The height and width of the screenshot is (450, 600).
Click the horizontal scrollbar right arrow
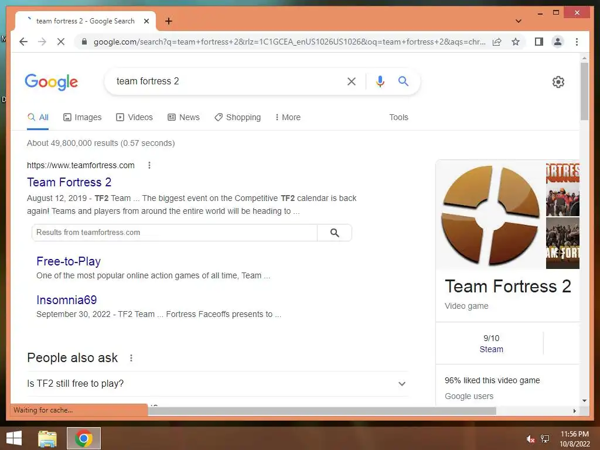[x=574, y=411]
